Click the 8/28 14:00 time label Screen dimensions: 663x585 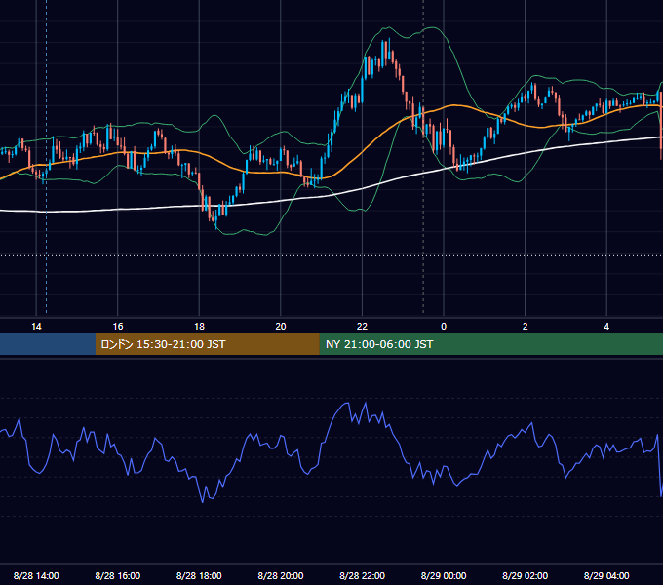pos(36,575)
